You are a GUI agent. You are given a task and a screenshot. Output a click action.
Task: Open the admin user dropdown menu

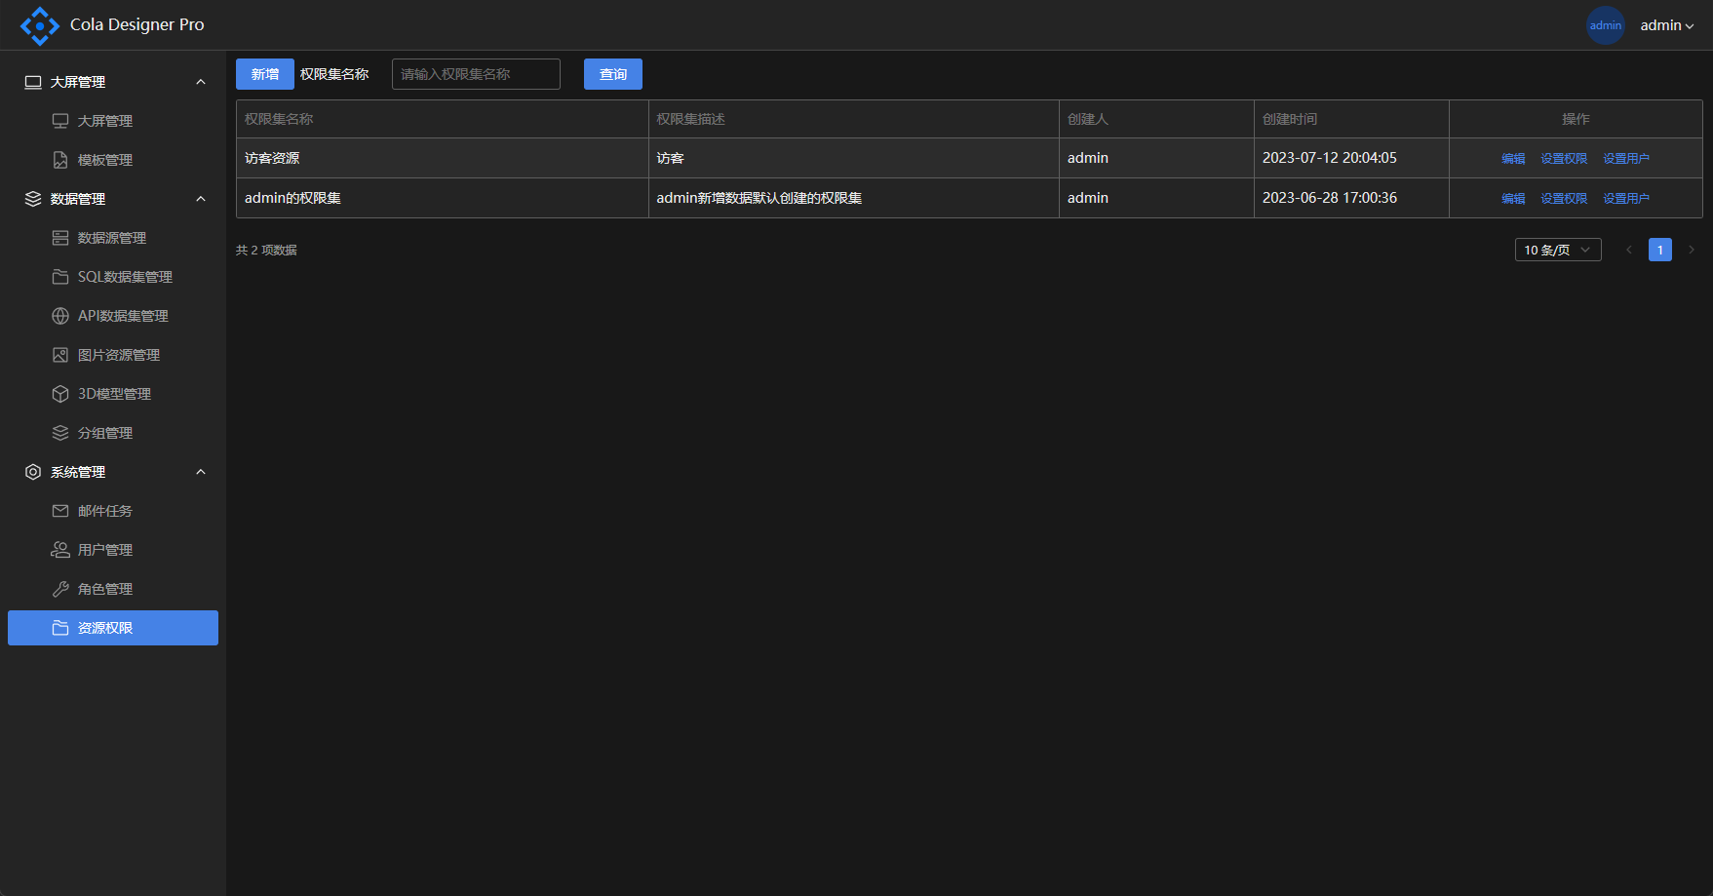tap(1666, 25)
